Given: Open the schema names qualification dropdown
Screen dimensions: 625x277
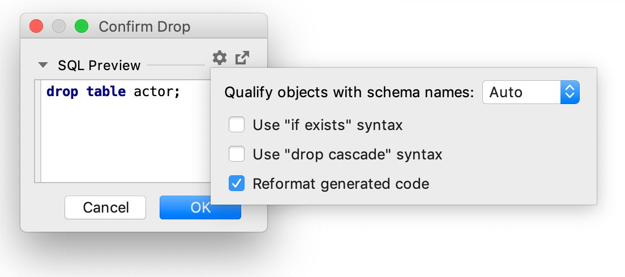Looking at the screenshot, I should tap(530, 92).
